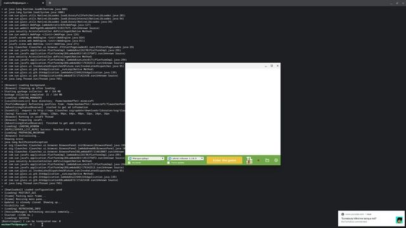Close the launcher window
Image resolution: width=406 pixels, height=228 pixels.
pyautogui.click(x=278, y=66)
